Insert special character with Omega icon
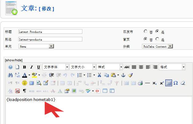Image resolution: width=193 pixels, height=124 pixels. pos(176,83)
